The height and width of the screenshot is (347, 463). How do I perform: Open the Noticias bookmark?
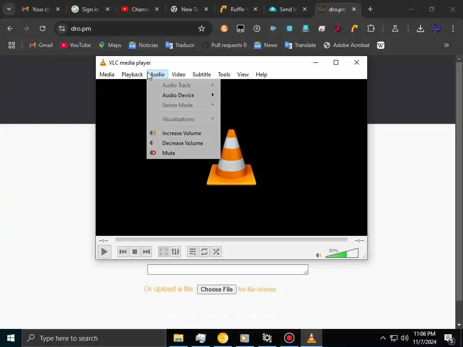[x=143, y=45]
